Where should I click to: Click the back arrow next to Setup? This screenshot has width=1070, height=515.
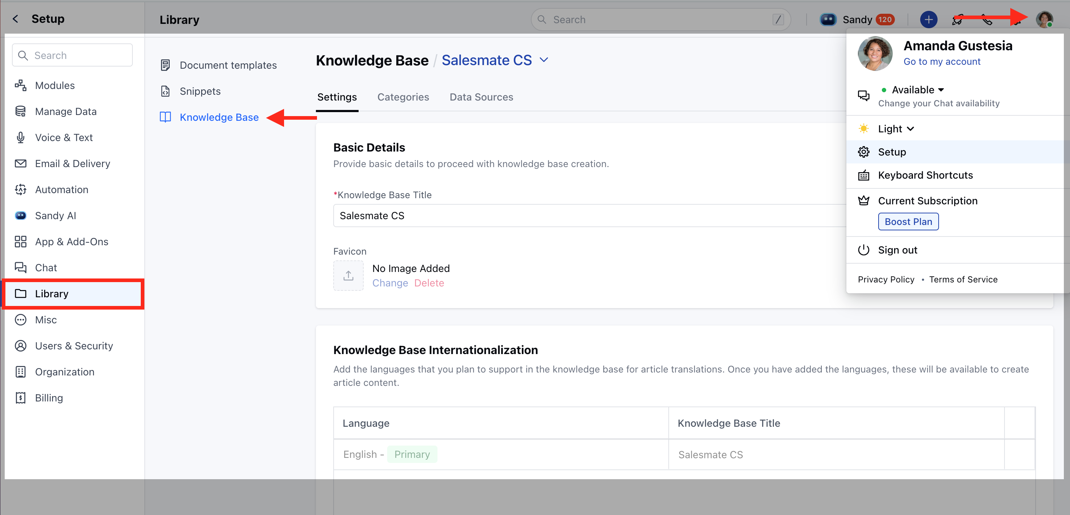[x=15, y=19]
